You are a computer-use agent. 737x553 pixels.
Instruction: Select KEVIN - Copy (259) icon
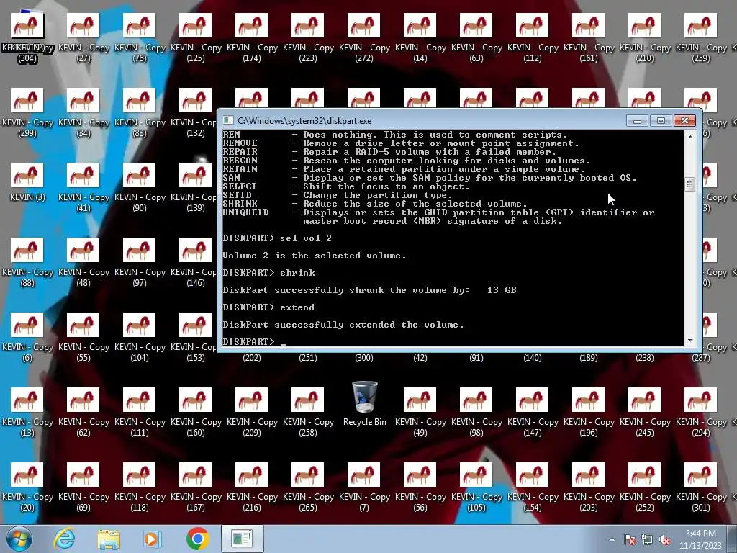[701, 37]
